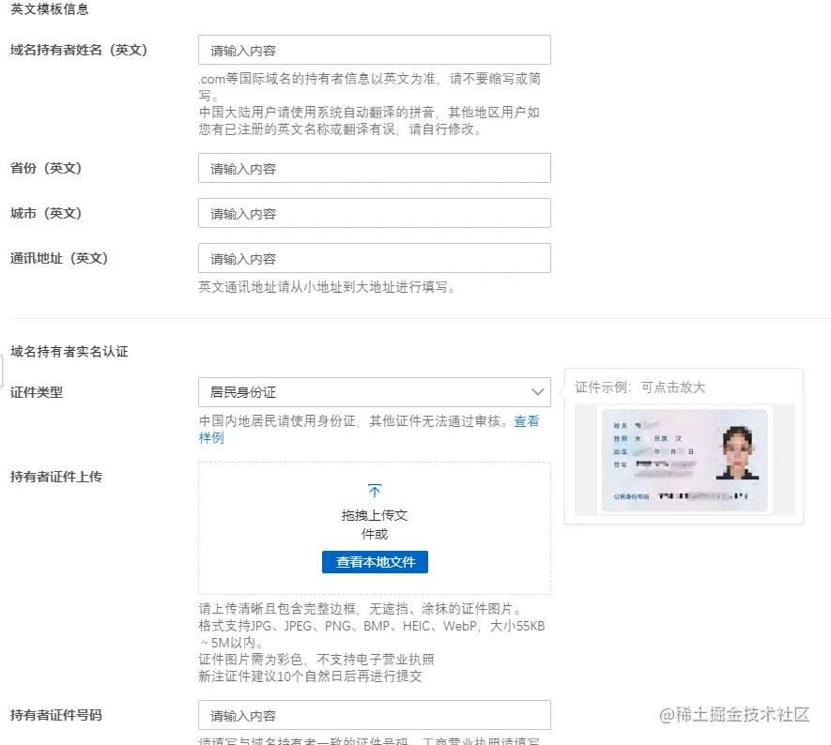Select the 英文模板信息 section heading

(x=49, y=9)
